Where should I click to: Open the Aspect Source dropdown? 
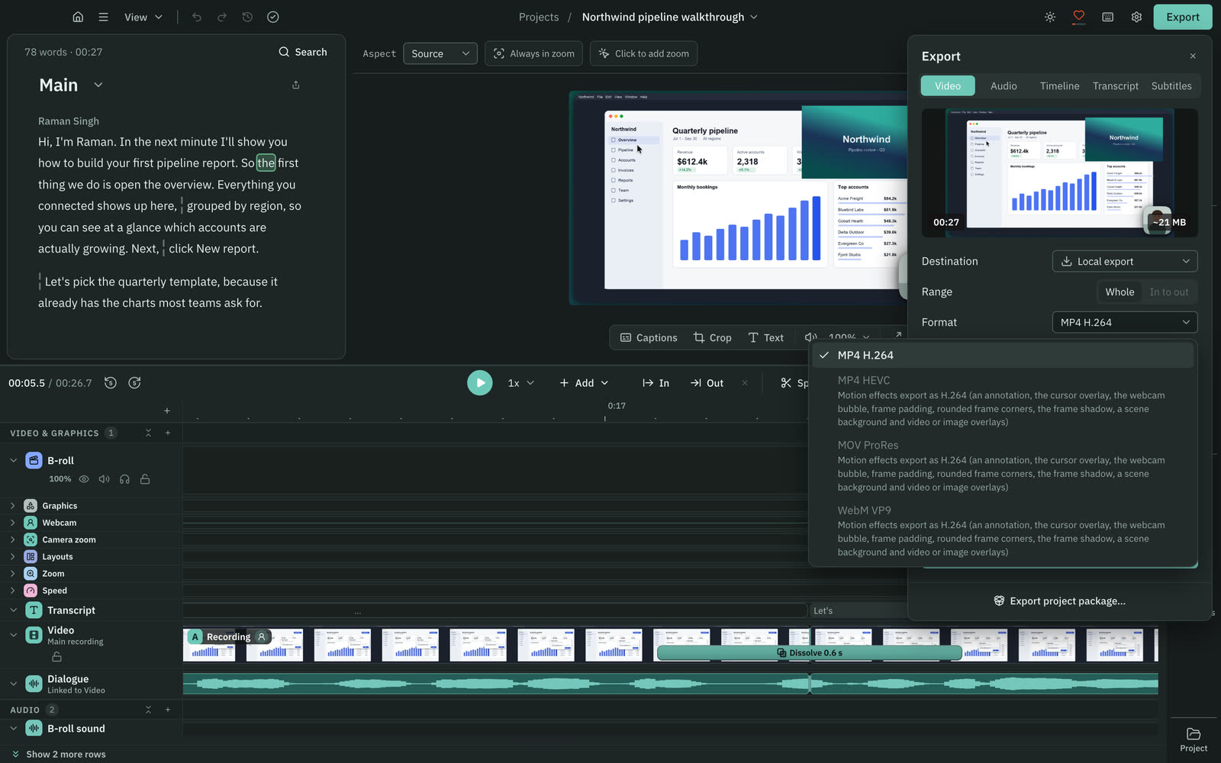440,53
